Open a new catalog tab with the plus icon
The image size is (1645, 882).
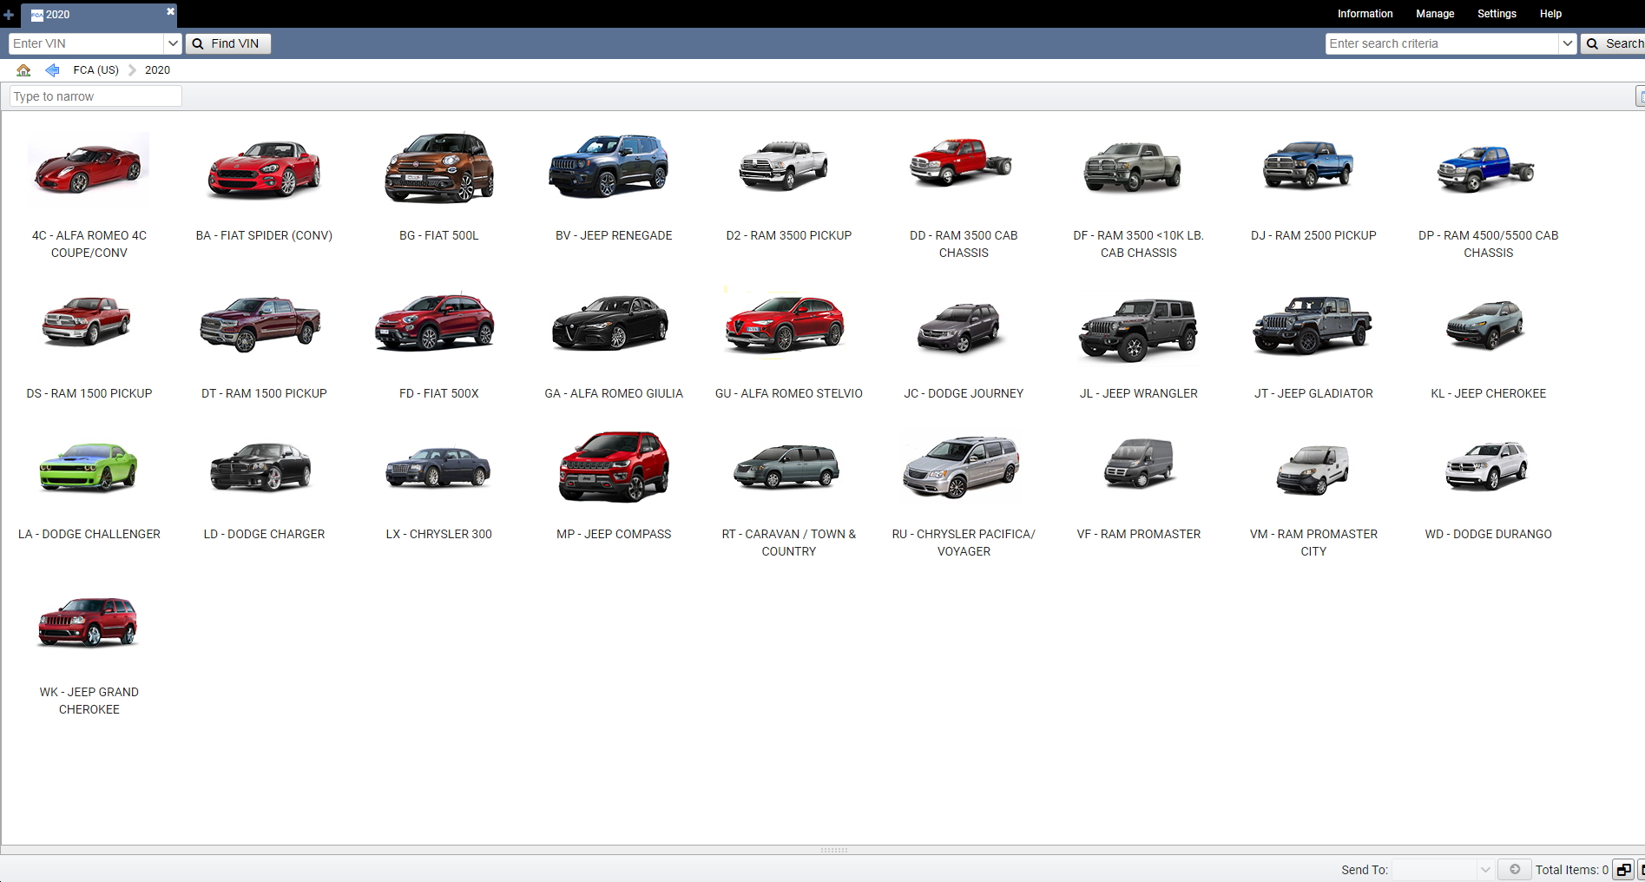(9, 15)
